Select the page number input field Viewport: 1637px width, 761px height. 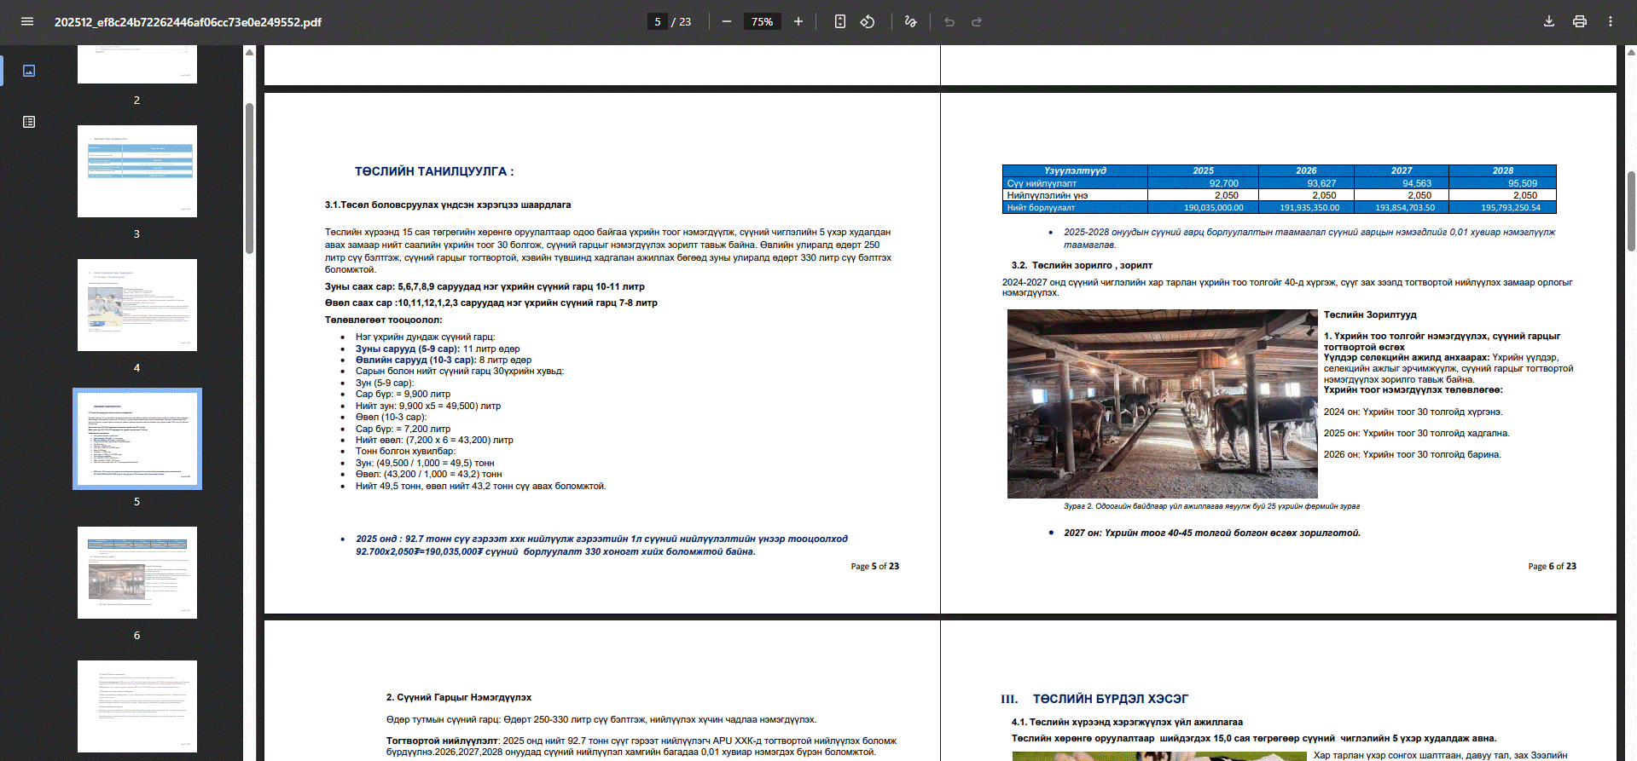(x=657, y=21)
